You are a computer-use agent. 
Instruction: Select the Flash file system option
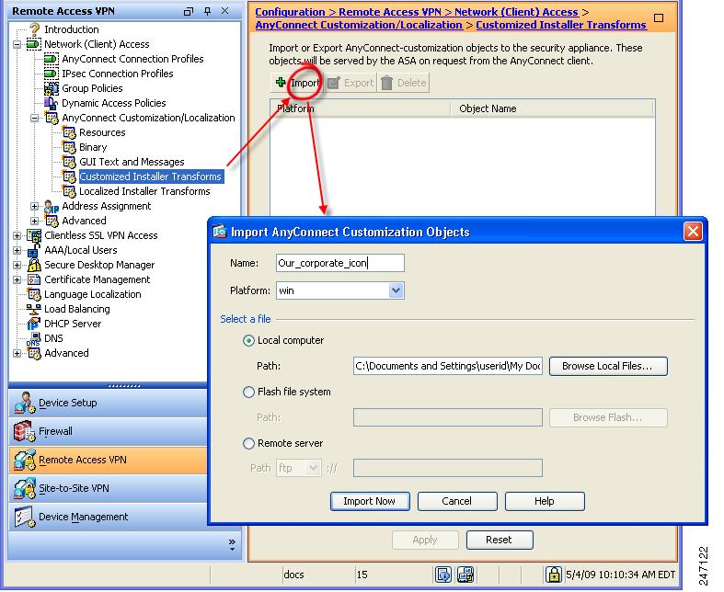[248, 393]
